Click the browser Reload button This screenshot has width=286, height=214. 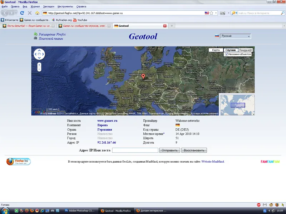[22, 13]
